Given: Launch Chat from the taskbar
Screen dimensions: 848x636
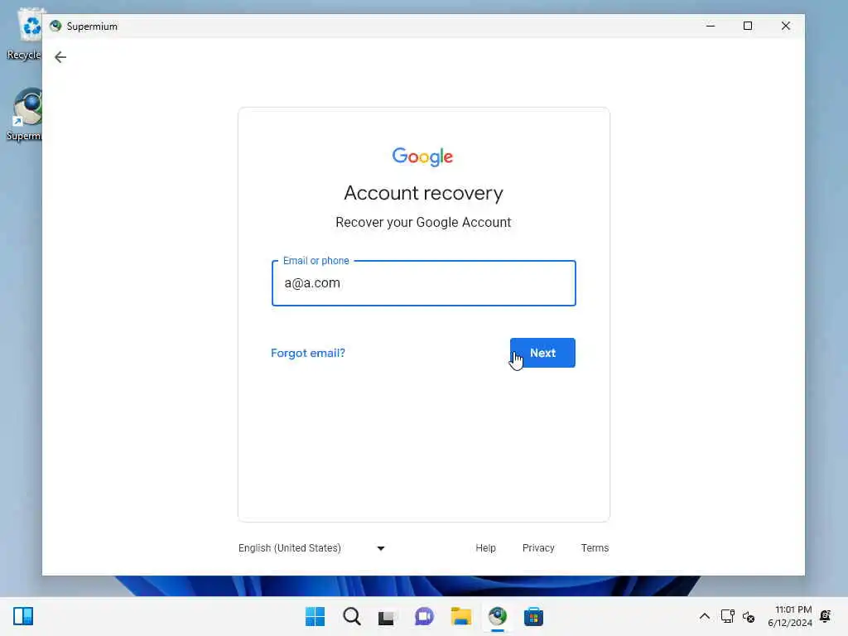Looking at the screenshot, I should pyautogui.click(x=424, y=616).
